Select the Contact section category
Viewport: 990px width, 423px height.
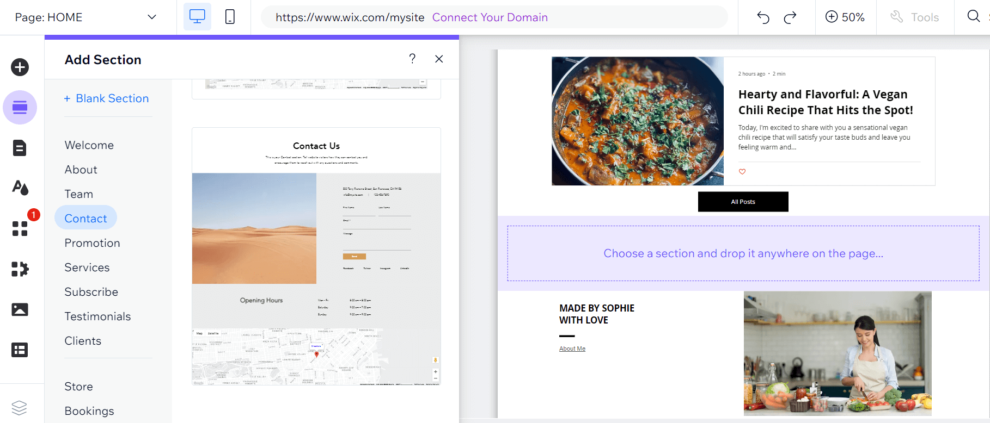85,218
